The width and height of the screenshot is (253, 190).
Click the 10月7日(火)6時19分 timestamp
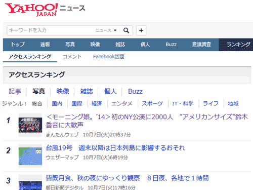pos(105,158)
